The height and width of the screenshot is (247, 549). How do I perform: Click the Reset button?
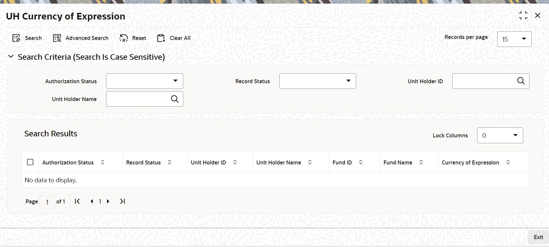pos(133,38)
